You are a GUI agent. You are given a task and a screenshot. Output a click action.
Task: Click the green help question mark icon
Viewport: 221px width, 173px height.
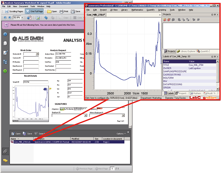tap(5, 71)
